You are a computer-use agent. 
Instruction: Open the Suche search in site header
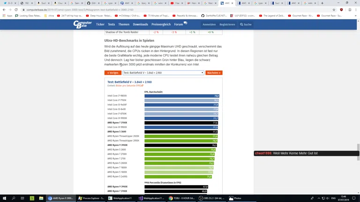[246, 24]
